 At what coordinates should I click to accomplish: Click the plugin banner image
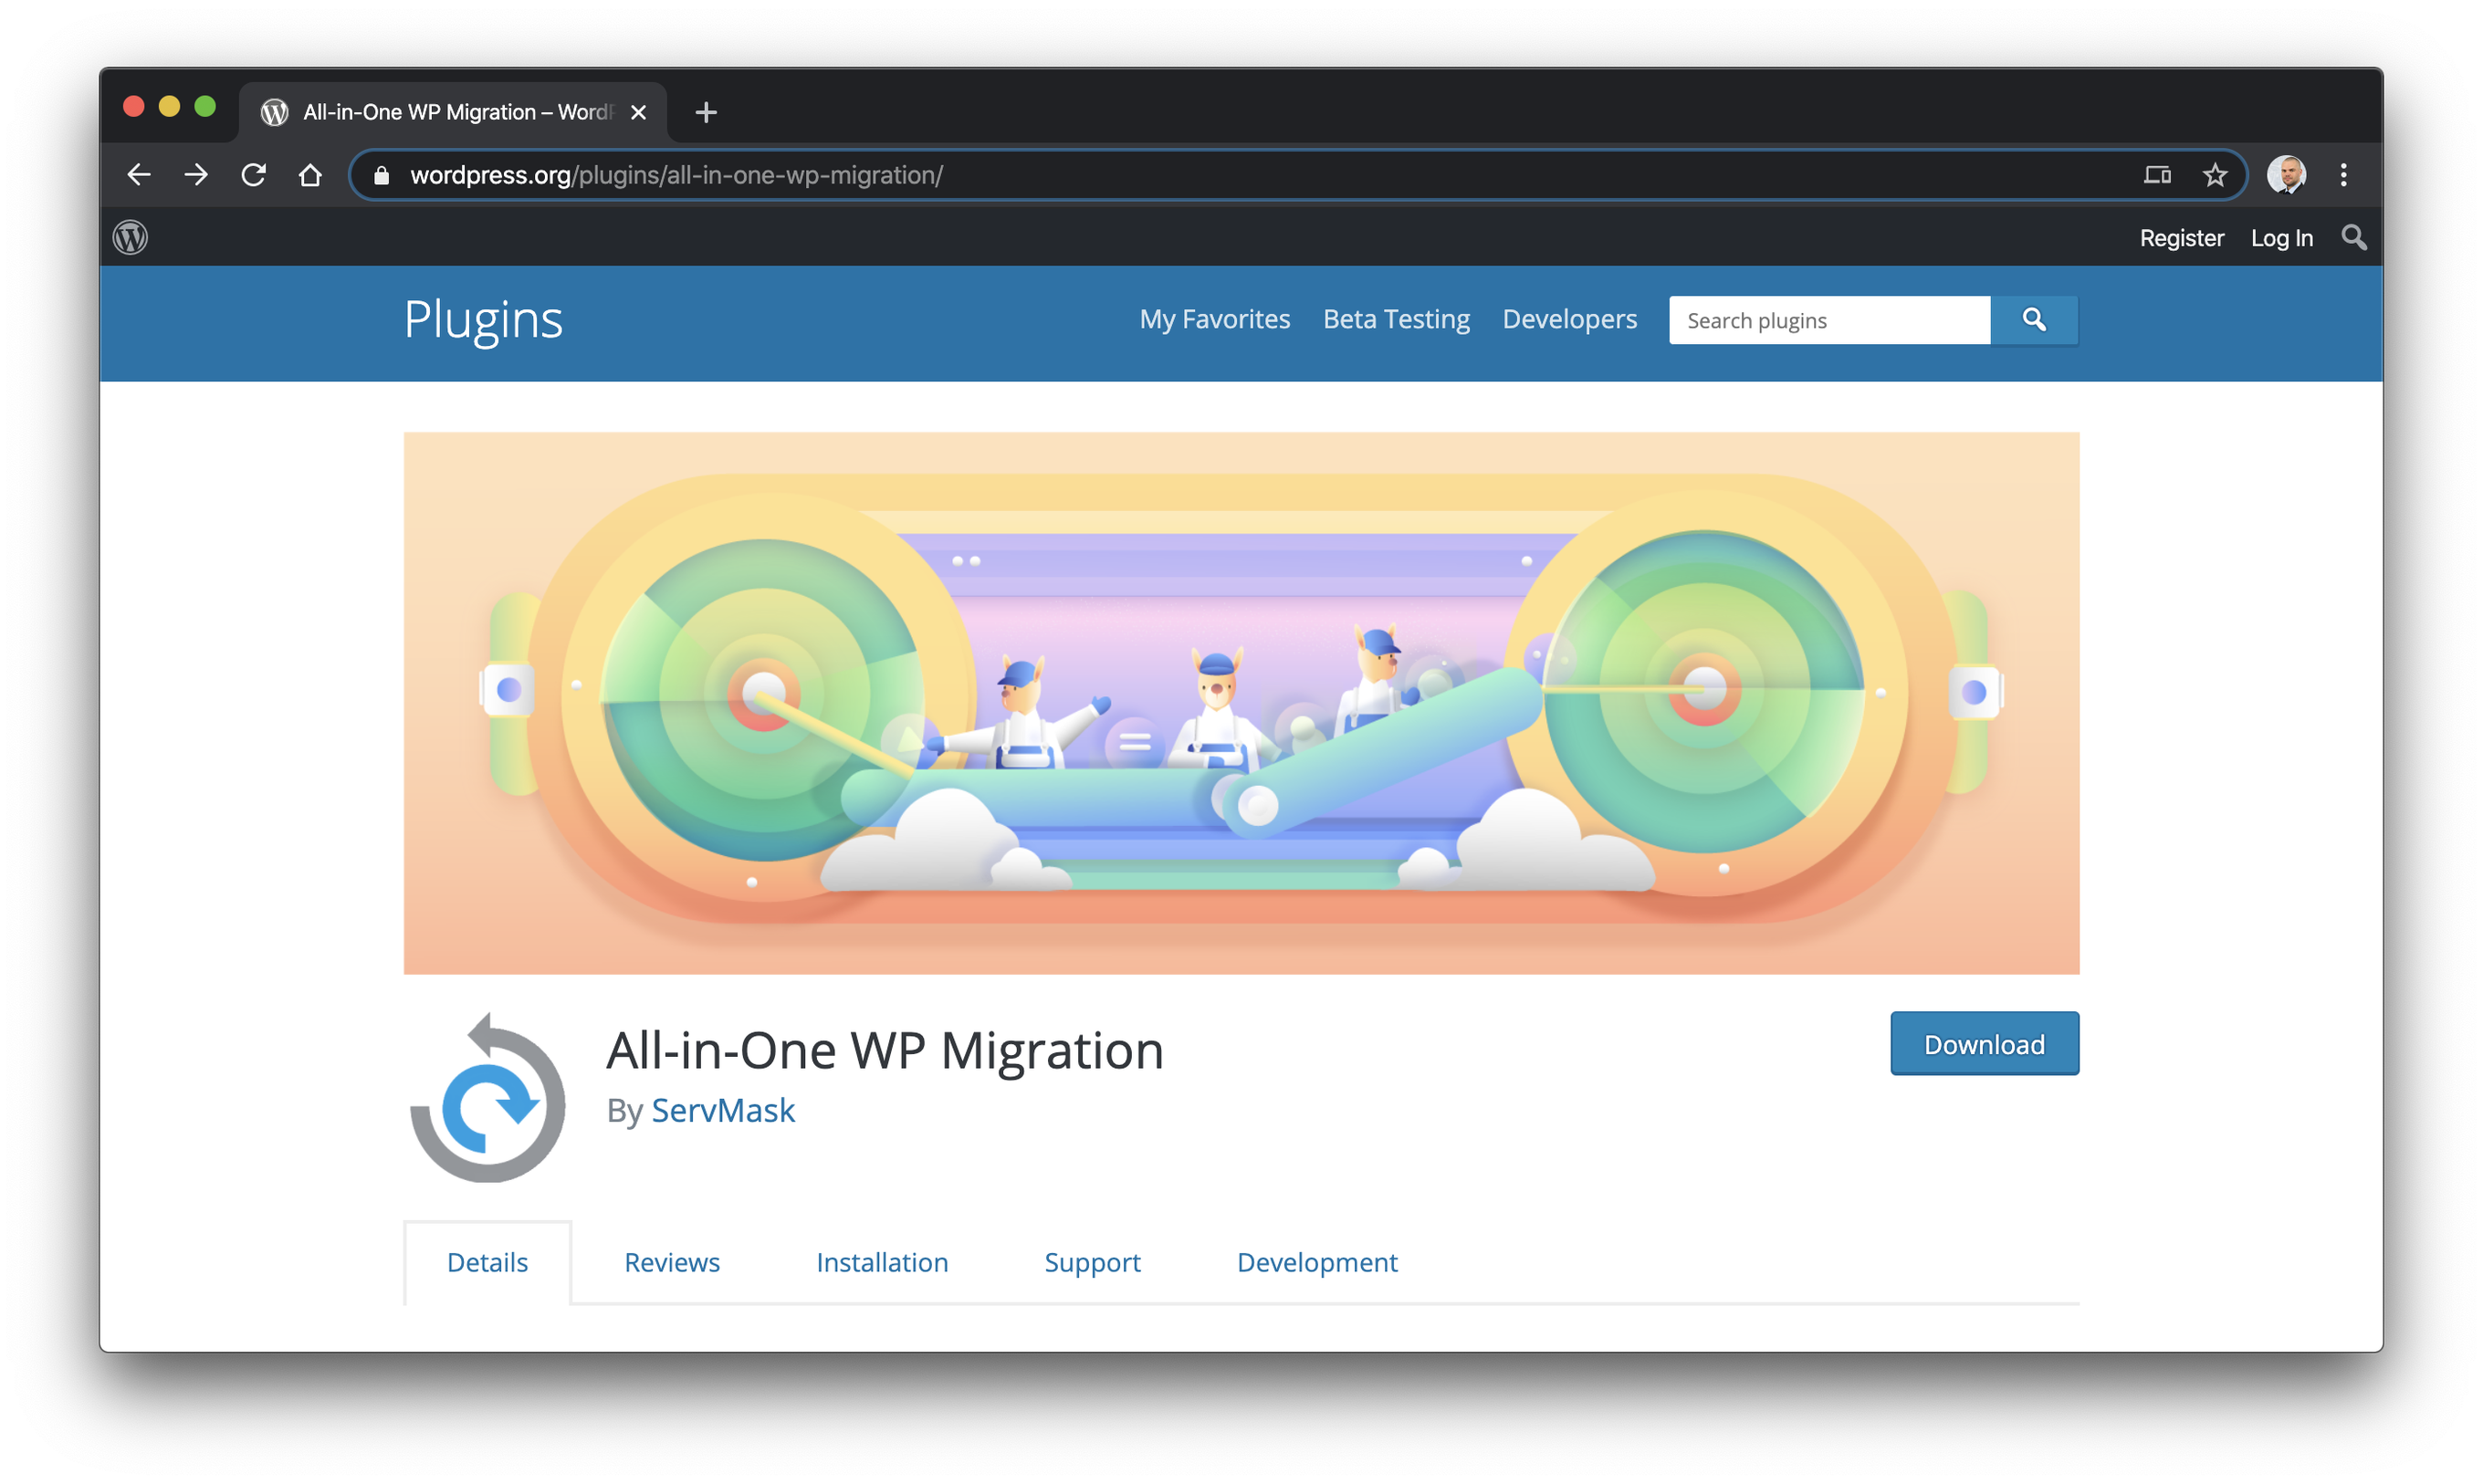pyautogui.click(x=1241, y=703)
